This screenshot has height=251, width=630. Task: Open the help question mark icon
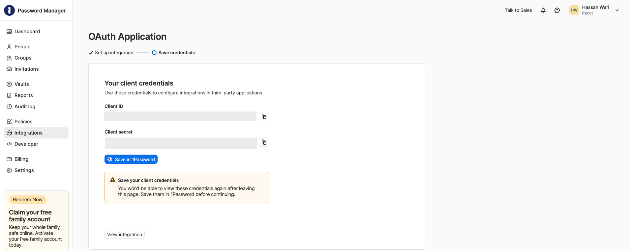coord(557,10)
